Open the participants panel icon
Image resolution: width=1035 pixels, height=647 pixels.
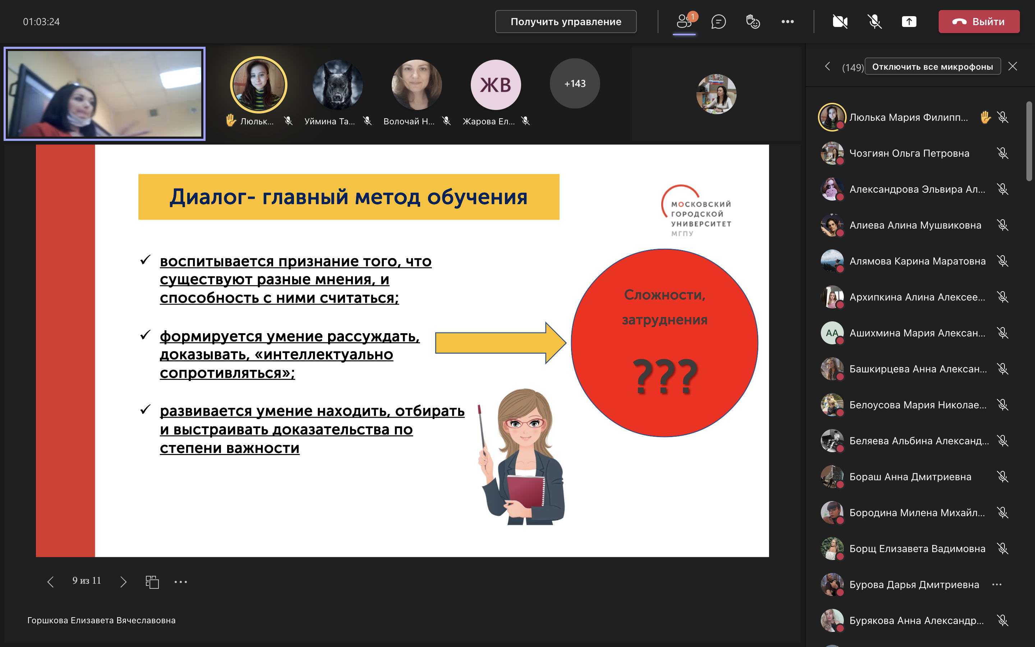click(684, 22)
